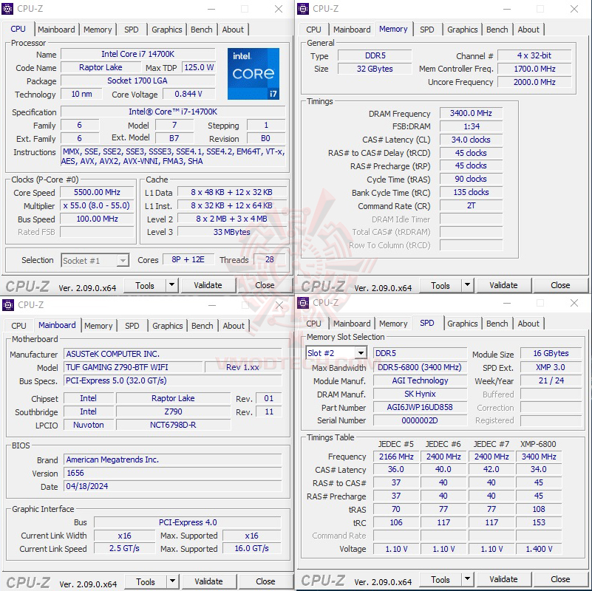Click the Uncore Frequency 2000.0 MHz value
Image resolution: width=592 pixels, height=591 pixels.
534,82
